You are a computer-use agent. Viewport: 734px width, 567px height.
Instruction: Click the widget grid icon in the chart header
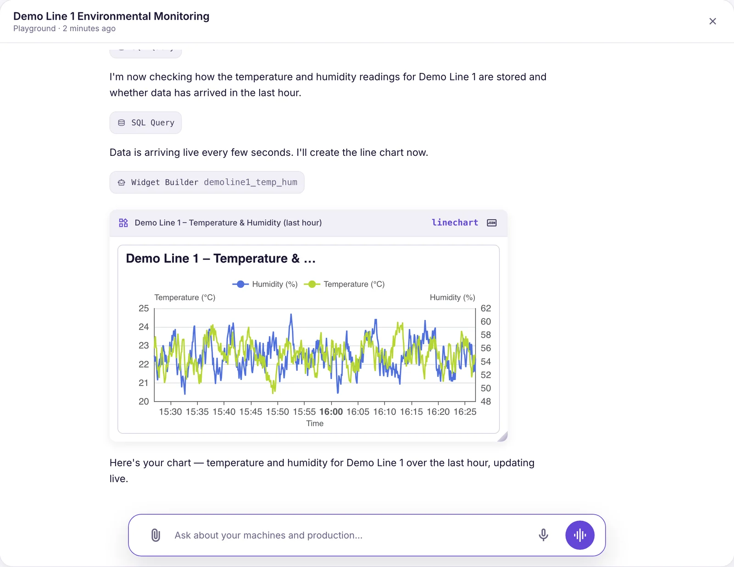[123, 223]
